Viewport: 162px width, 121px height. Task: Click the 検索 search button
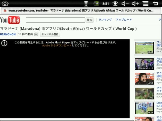pyautogui.click(x=90, y=20)
